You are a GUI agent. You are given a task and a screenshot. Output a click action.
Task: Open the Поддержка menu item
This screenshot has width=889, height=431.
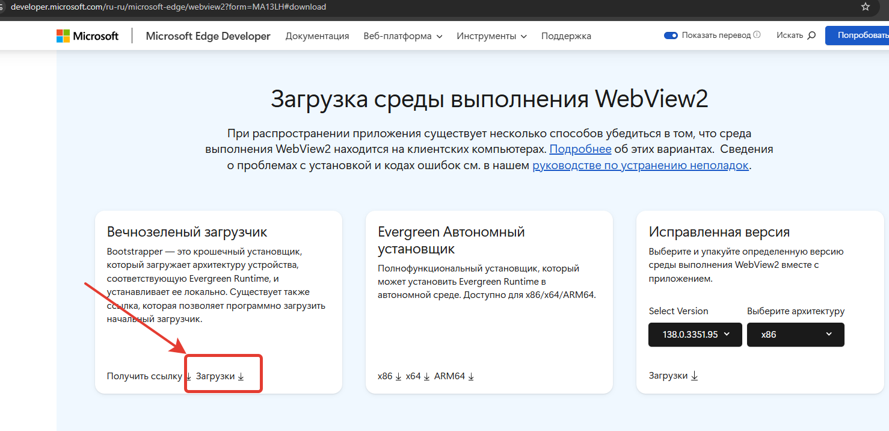click(x=566, y=36)
